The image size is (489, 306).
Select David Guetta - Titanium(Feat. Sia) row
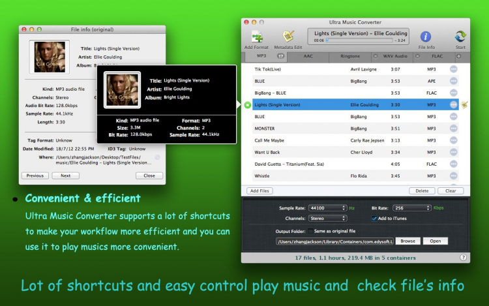click(355, 164)
